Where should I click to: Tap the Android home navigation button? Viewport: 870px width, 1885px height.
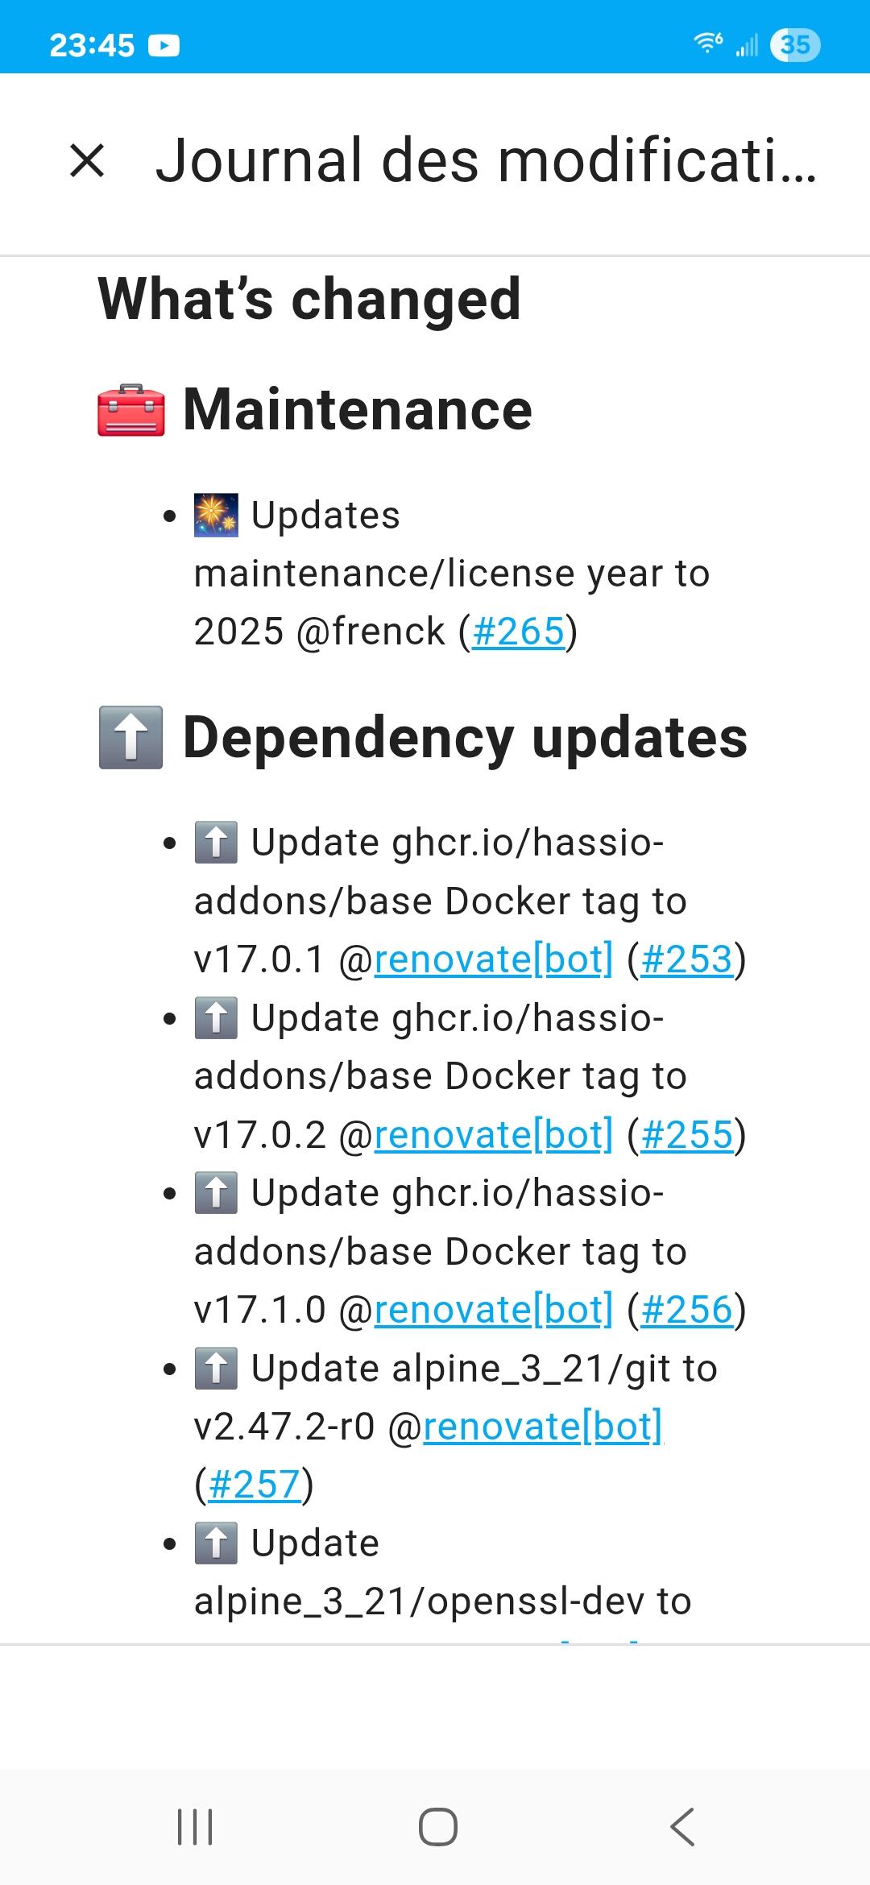pyautogui.click(x=437, y=1826)
